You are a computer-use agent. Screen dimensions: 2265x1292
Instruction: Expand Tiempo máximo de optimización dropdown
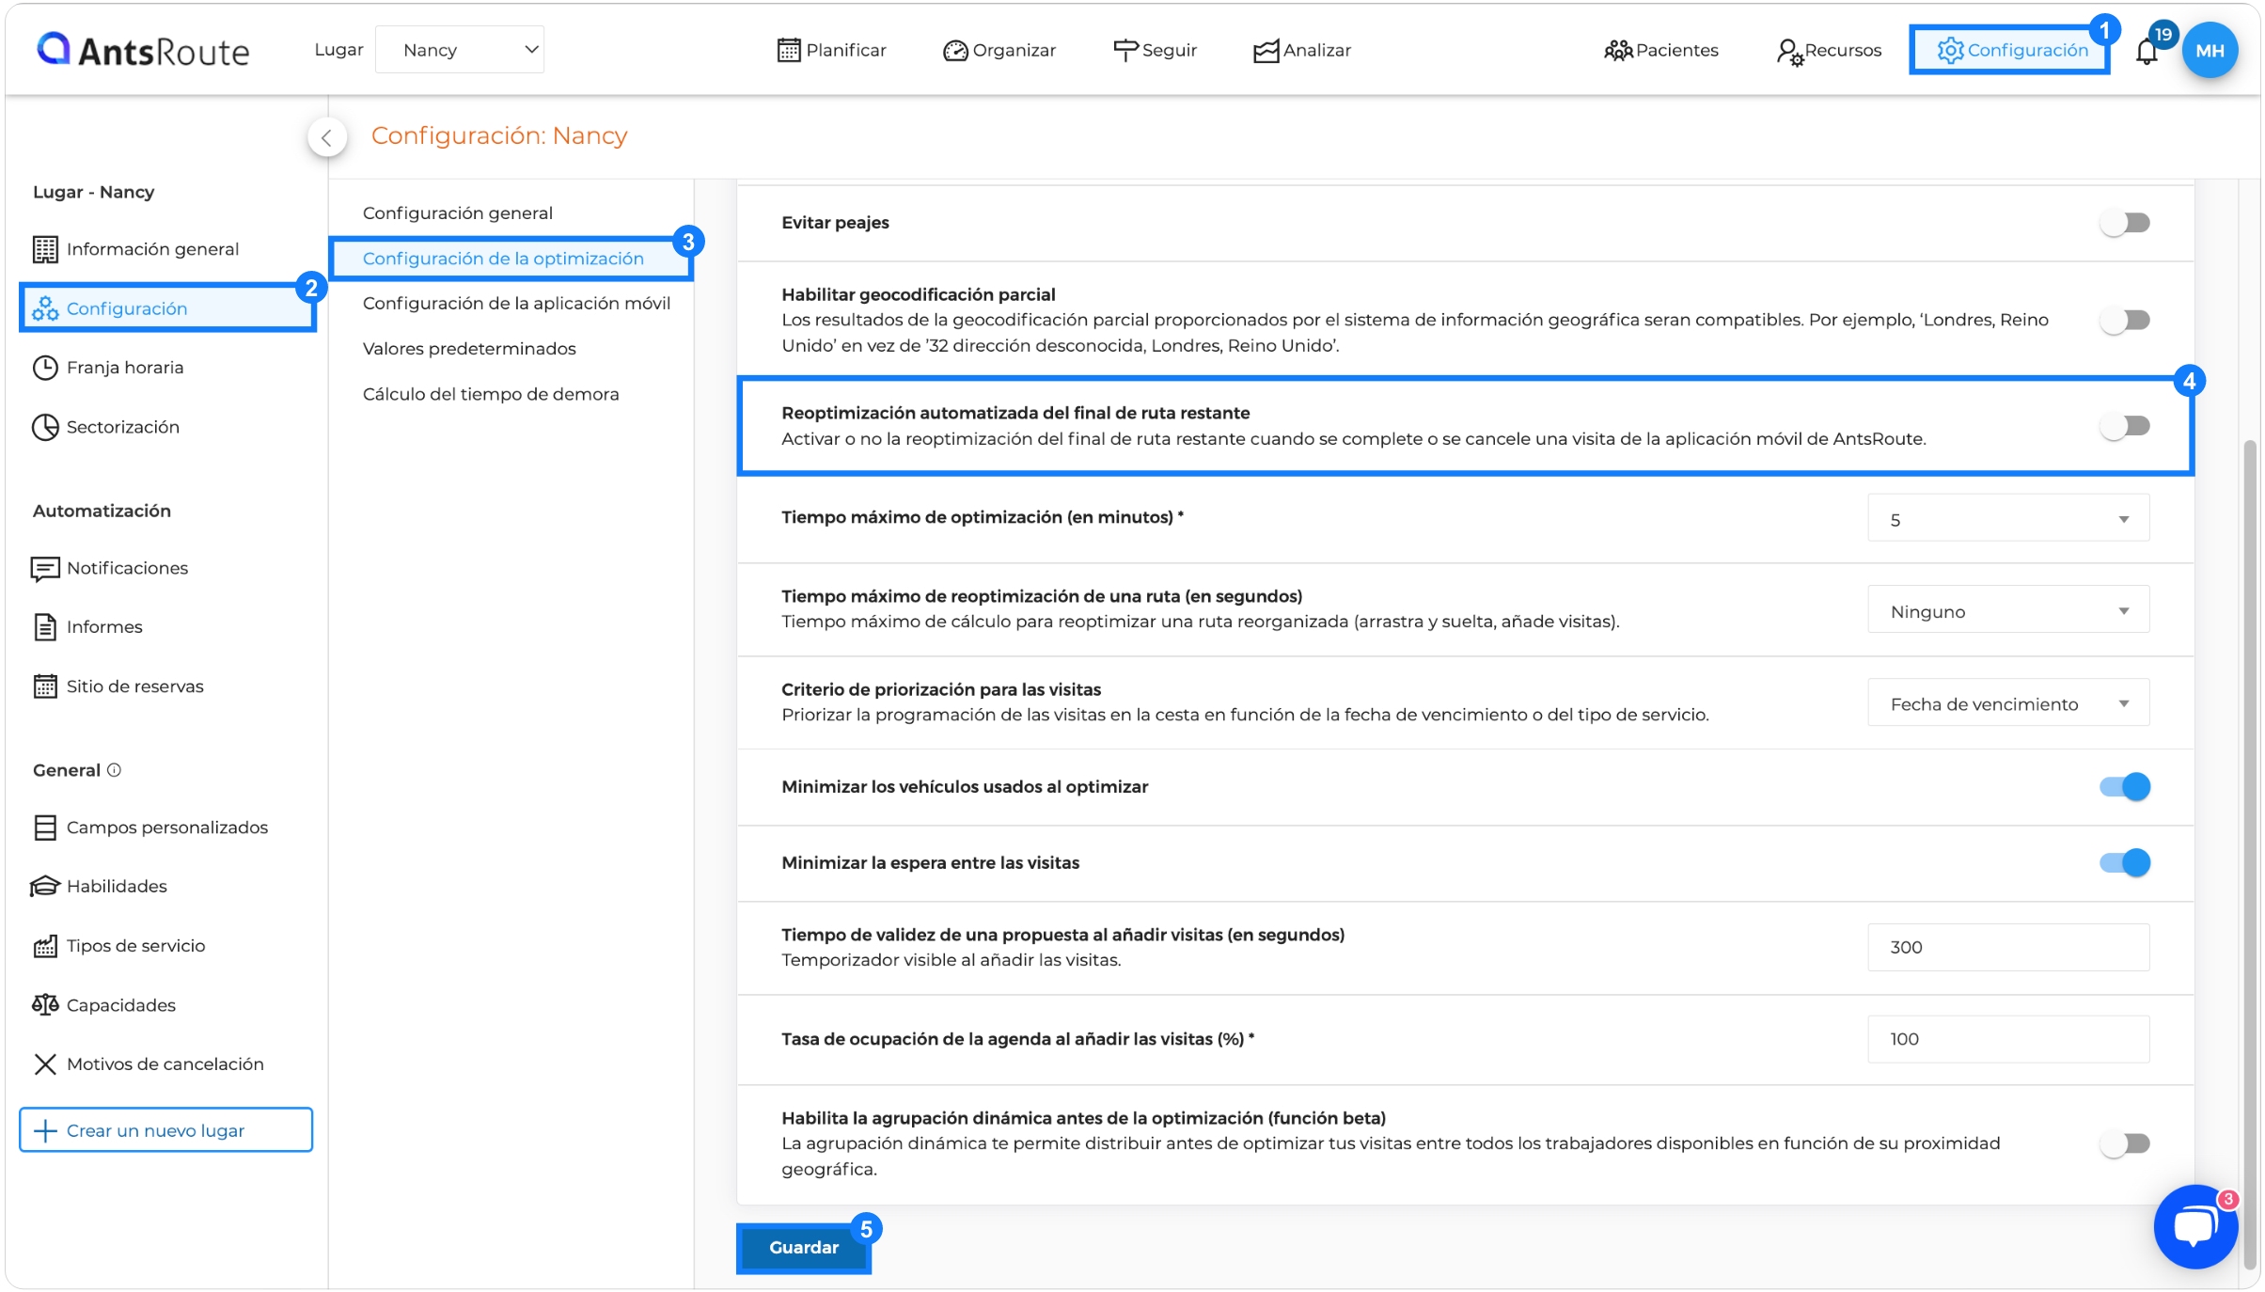point(2008,519)
